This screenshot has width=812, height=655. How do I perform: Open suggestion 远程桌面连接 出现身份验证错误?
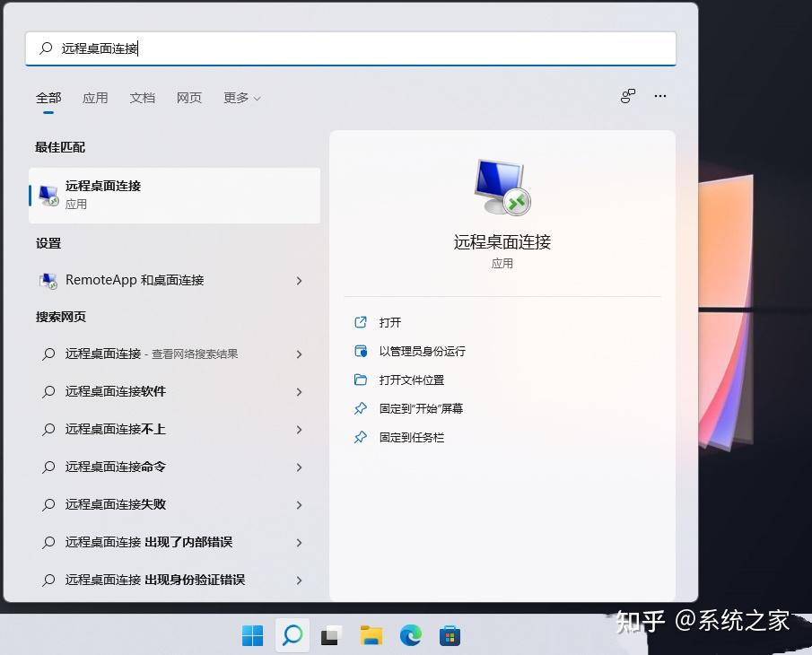[x=175, y=580]
